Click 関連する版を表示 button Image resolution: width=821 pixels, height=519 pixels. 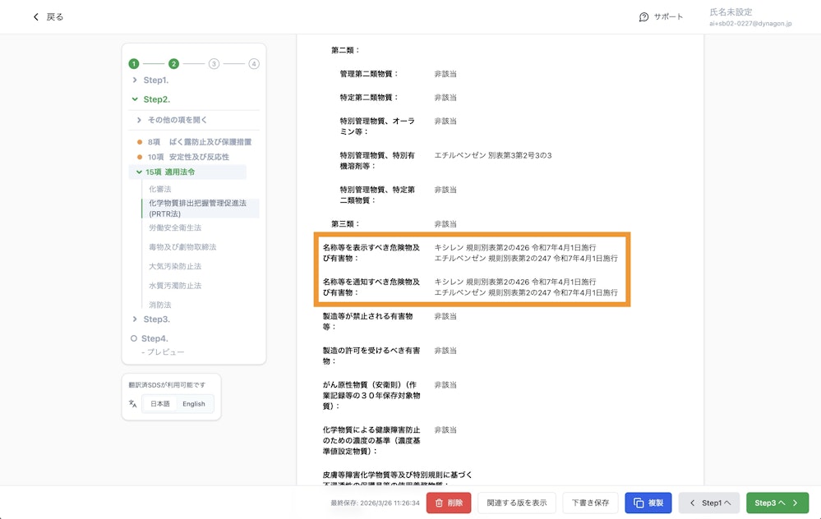pos(517,503)
